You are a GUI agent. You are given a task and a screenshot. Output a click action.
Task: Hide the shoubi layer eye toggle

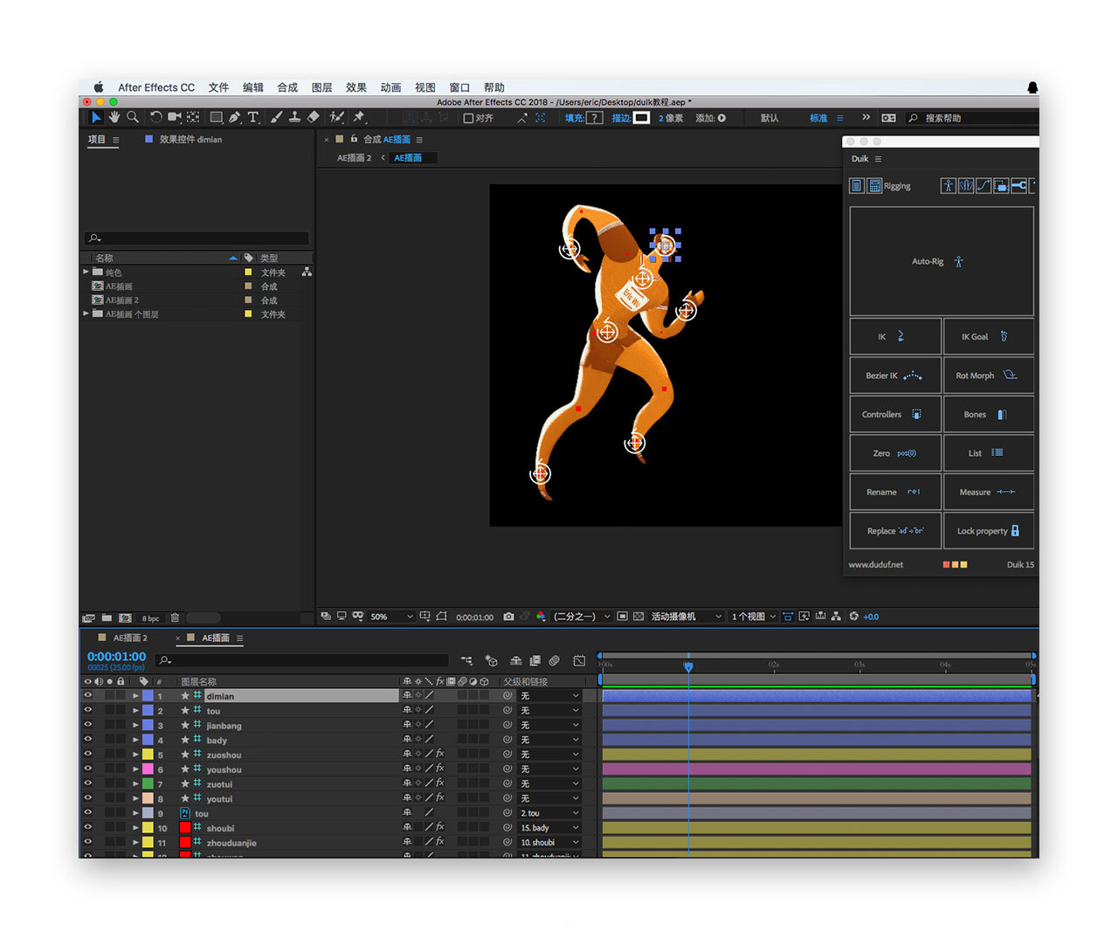87,828
